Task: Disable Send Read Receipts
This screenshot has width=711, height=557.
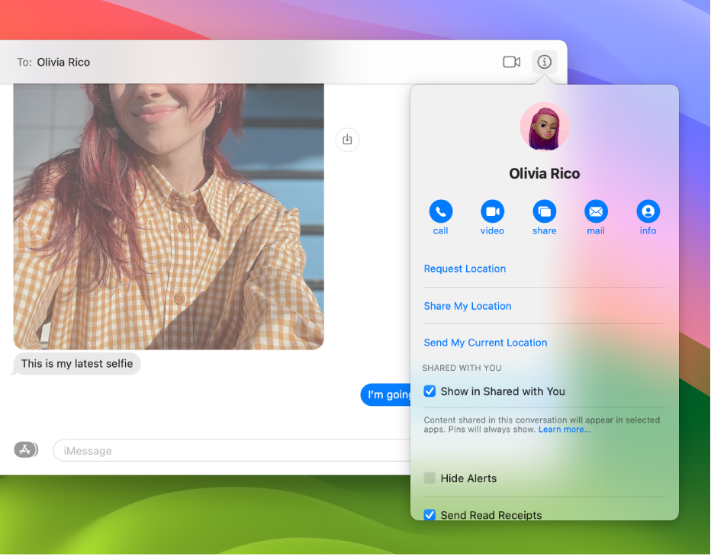Action: [429, 515]
